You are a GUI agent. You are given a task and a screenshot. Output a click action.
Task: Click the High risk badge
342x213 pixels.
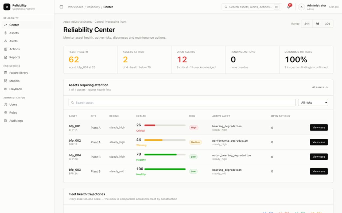194,128
